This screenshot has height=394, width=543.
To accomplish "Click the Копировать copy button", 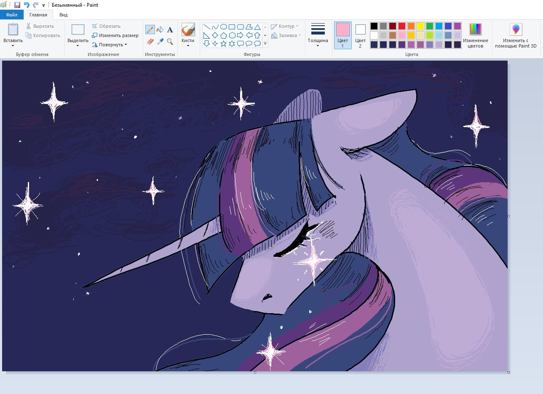I will click(x=43, y=35).
